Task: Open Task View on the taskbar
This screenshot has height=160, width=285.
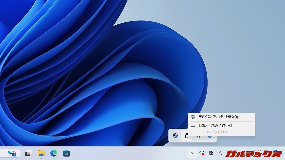Action: [x=28, y=153]
